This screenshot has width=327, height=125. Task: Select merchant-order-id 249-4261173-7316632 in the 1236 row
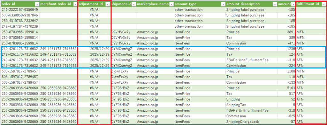click(58, 49)
